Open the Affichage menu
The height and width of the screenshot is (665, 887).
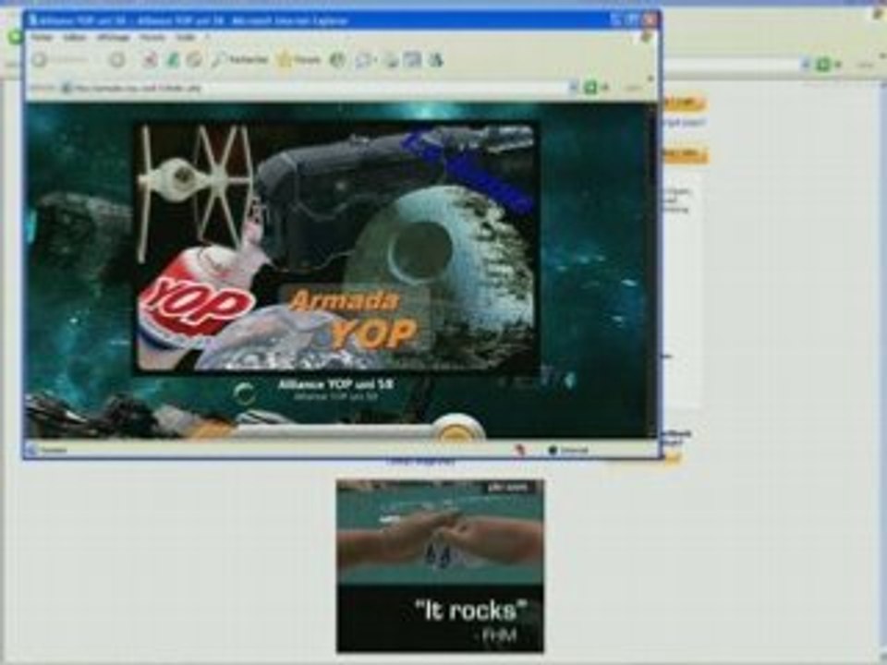[x=114, y=37]
